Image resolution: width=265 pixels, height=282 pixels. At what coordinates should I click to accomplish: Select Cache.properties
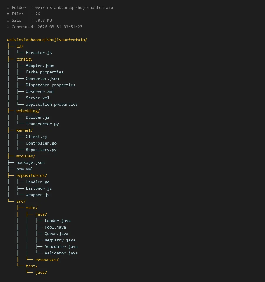tap(44, 72)
